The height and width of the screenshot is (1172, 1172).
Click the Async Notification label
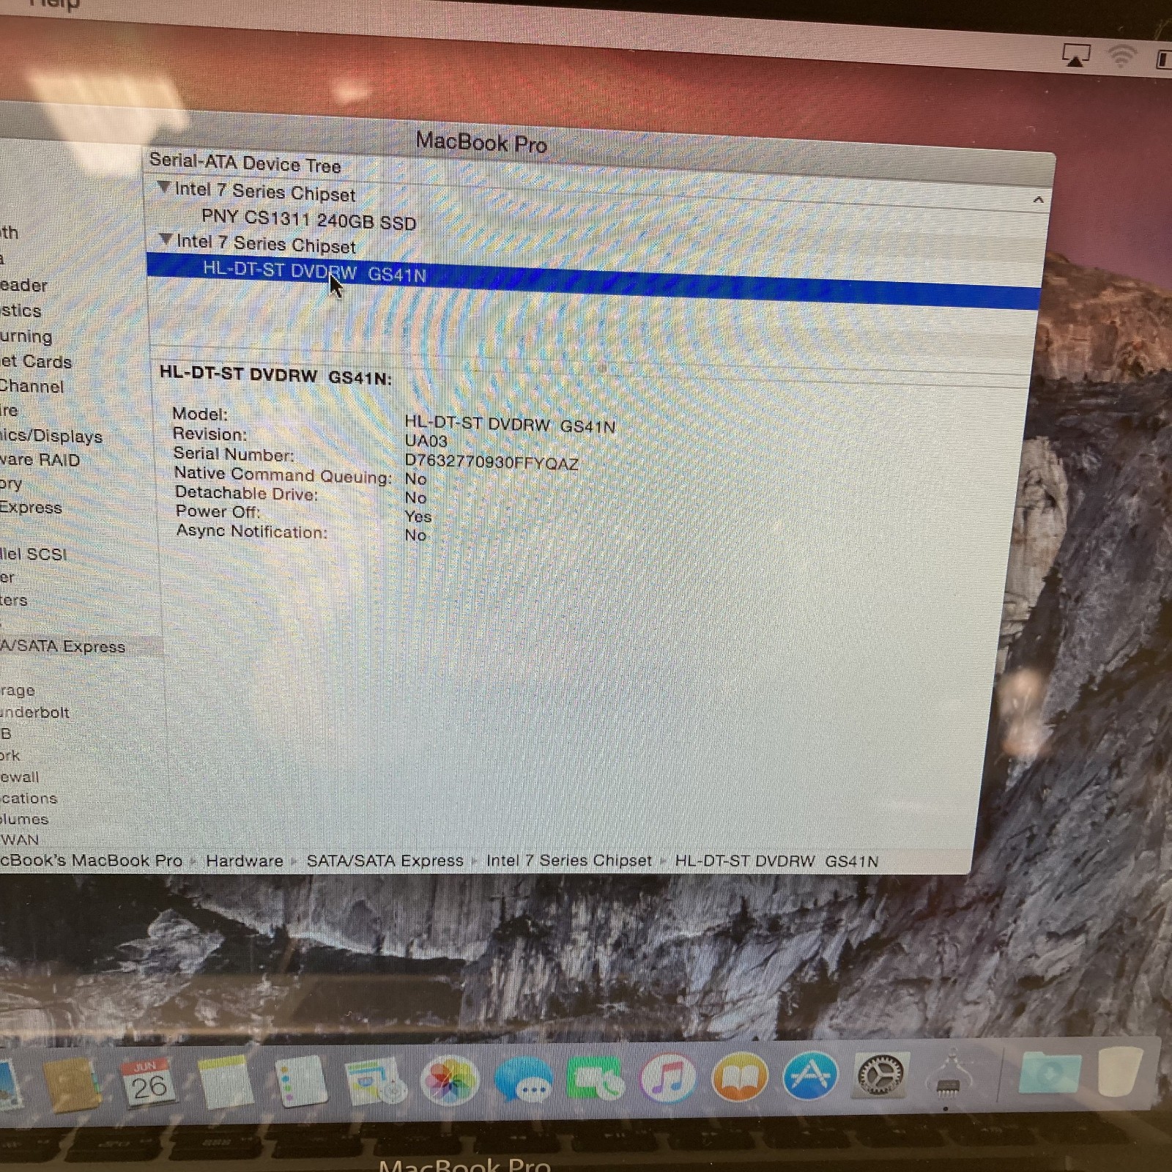point(251,530)
